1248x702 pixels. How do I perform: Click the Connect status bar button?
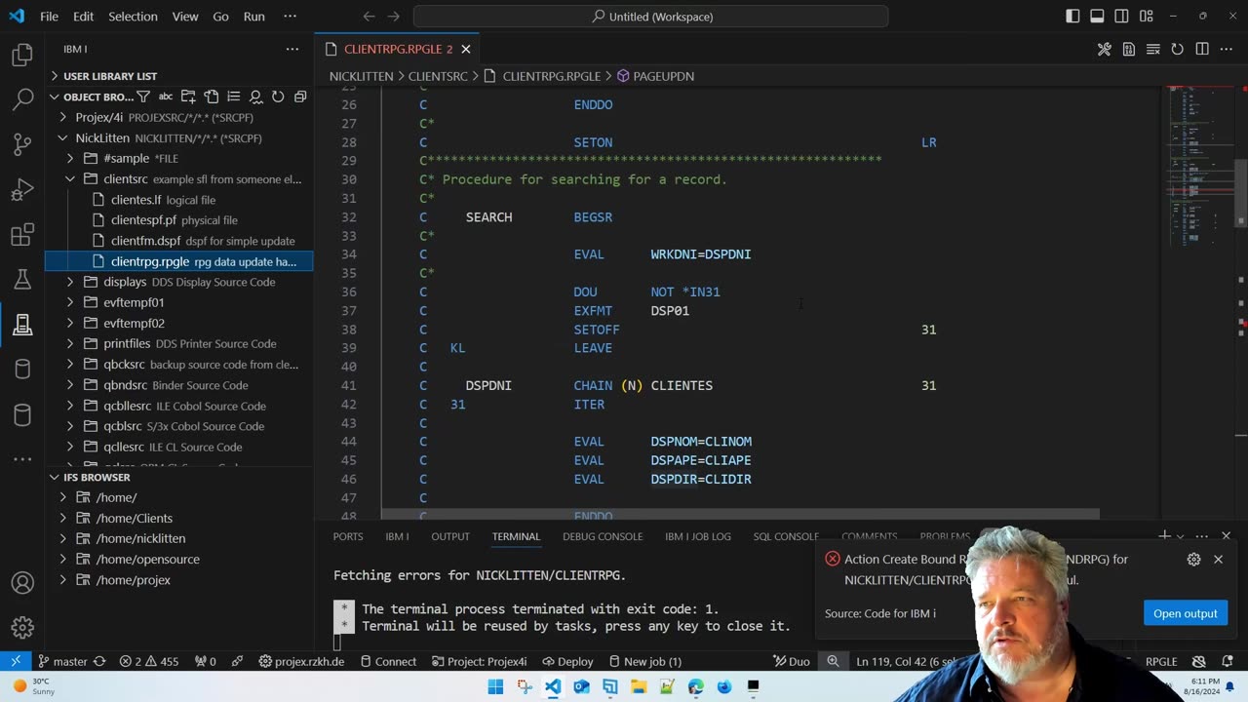click(388, 661)
